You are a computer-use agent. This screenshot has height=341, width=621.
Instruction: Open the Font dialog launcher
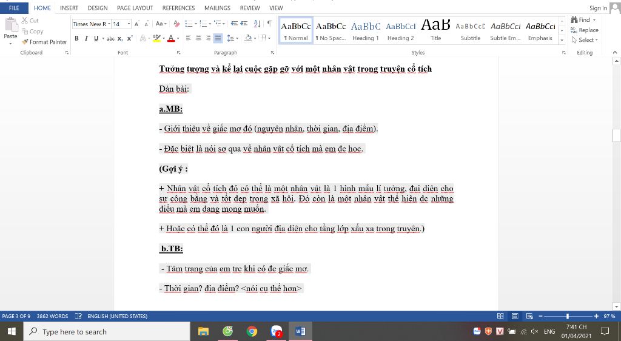[179, 52]
